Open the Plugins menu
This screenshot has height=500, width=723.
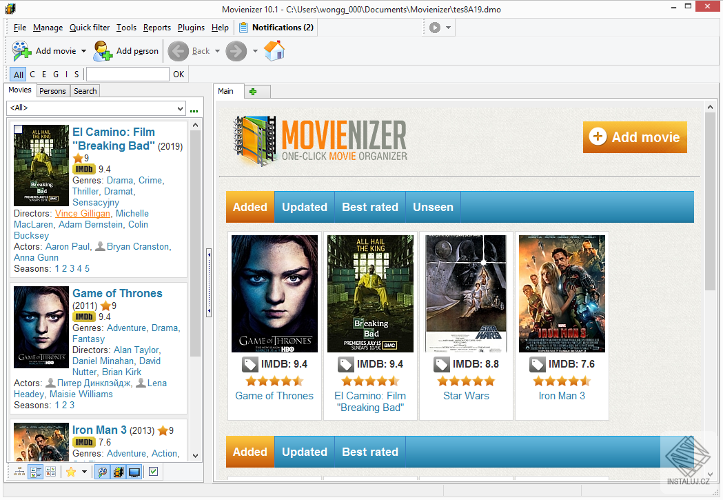190,28
